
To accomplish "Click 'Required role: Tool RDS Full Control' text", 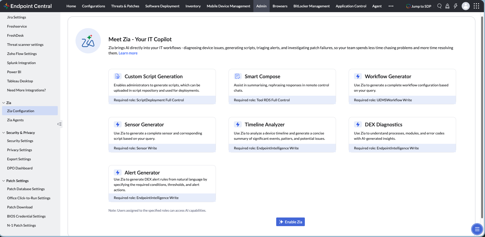I will pos(262,100).
